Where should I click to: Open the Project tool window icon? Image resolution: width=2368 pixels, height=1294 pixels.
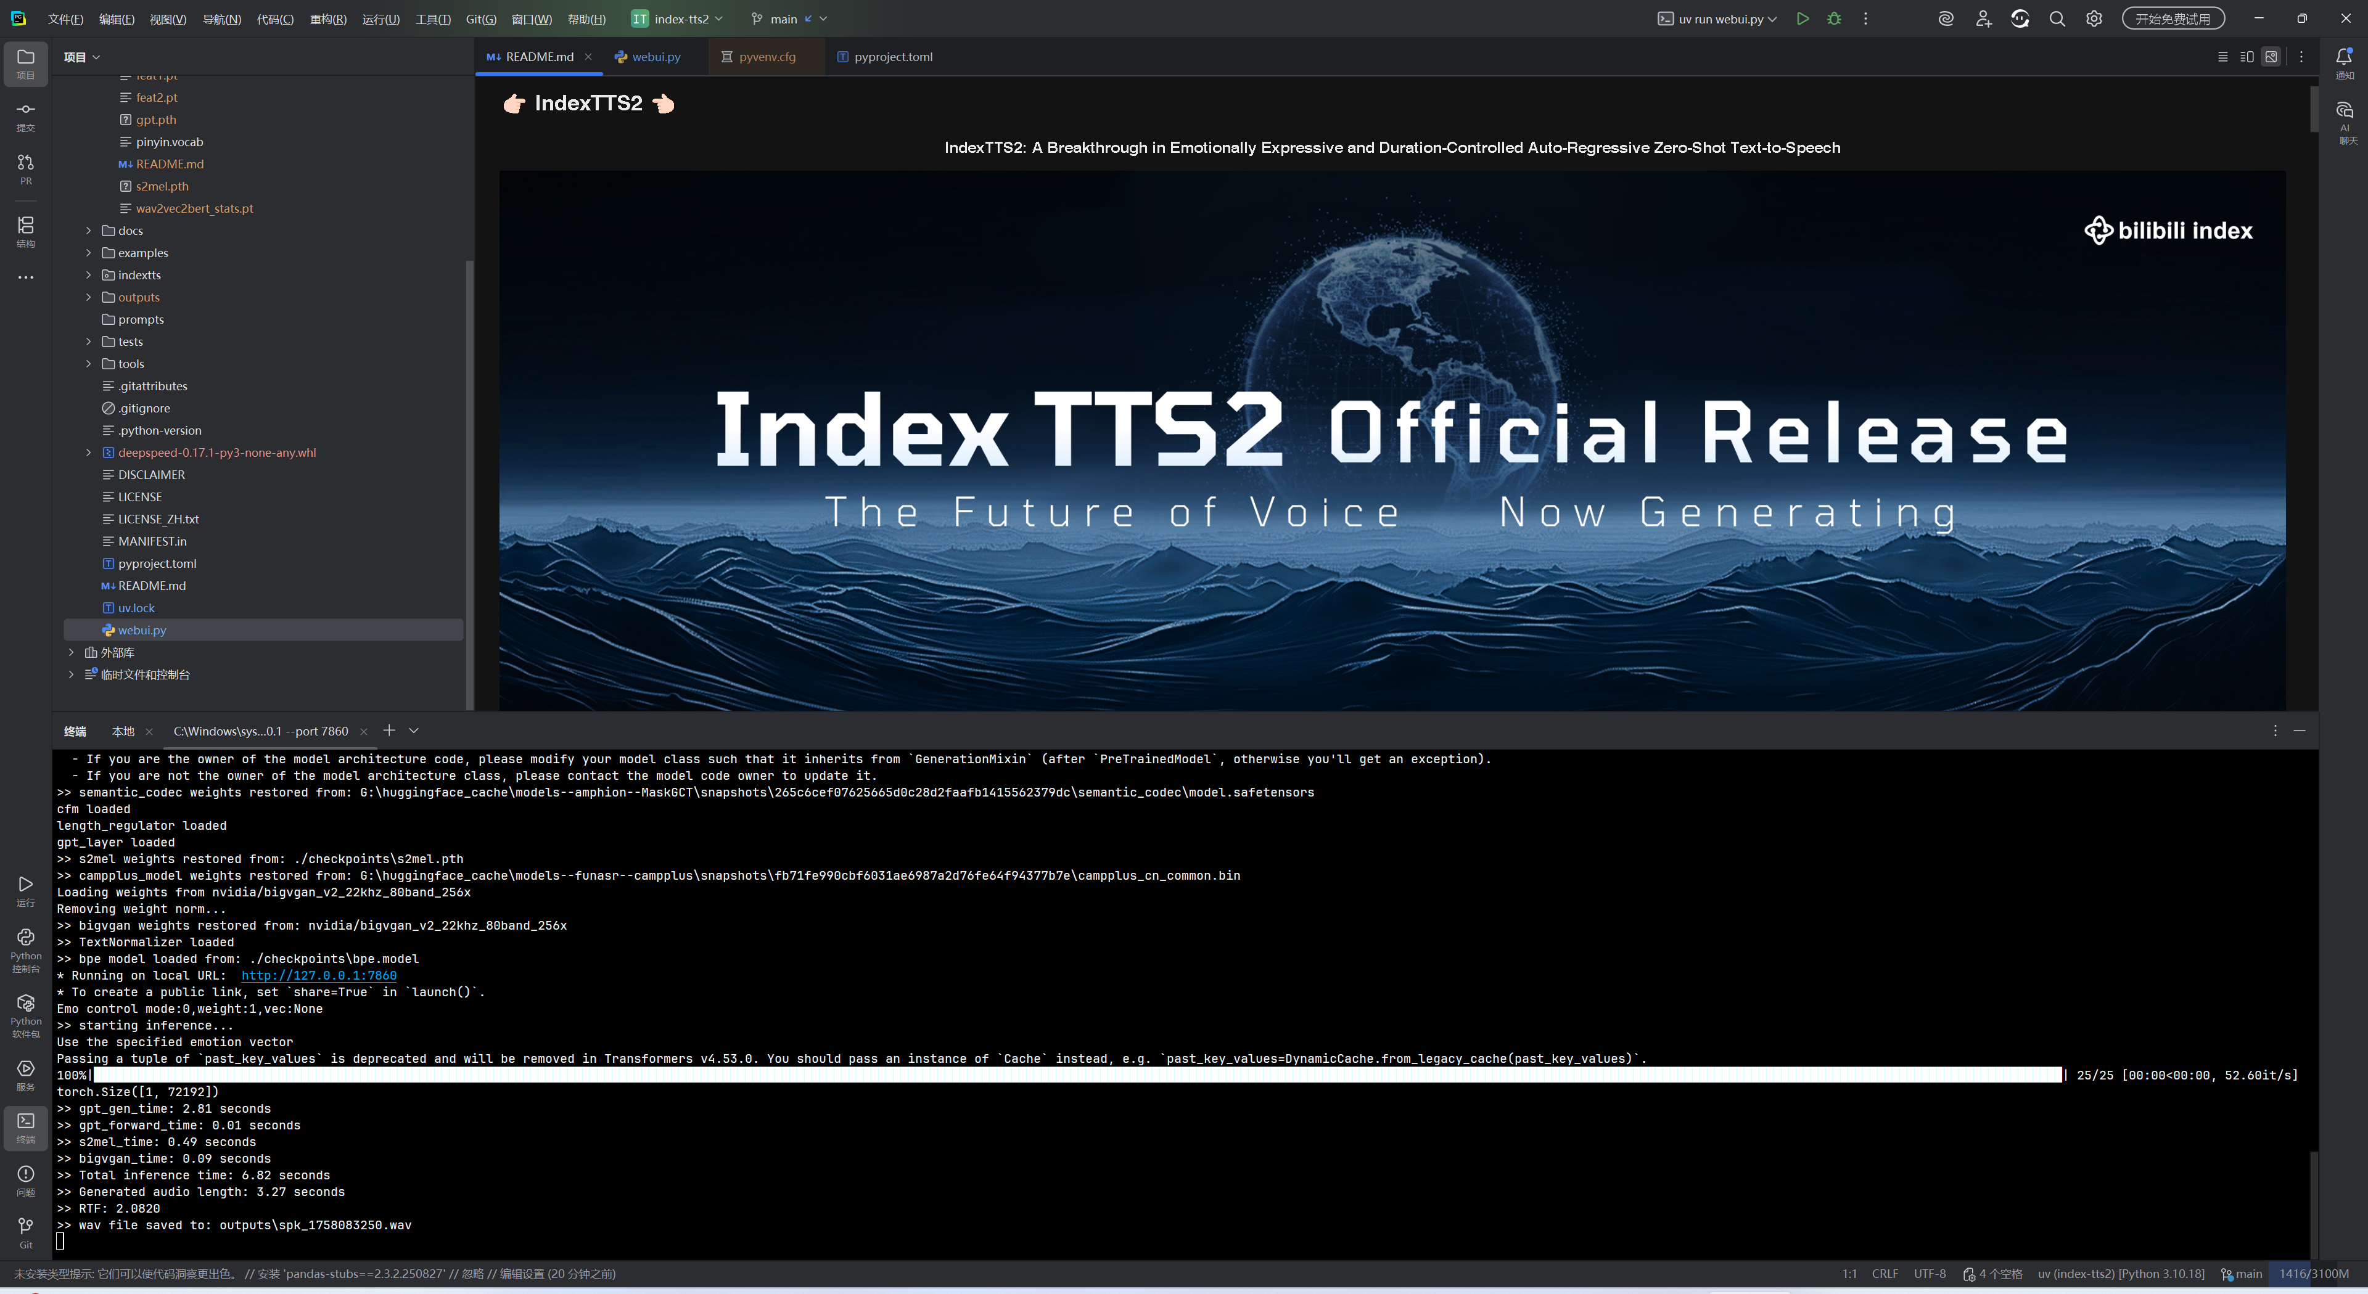pos(26,63)
